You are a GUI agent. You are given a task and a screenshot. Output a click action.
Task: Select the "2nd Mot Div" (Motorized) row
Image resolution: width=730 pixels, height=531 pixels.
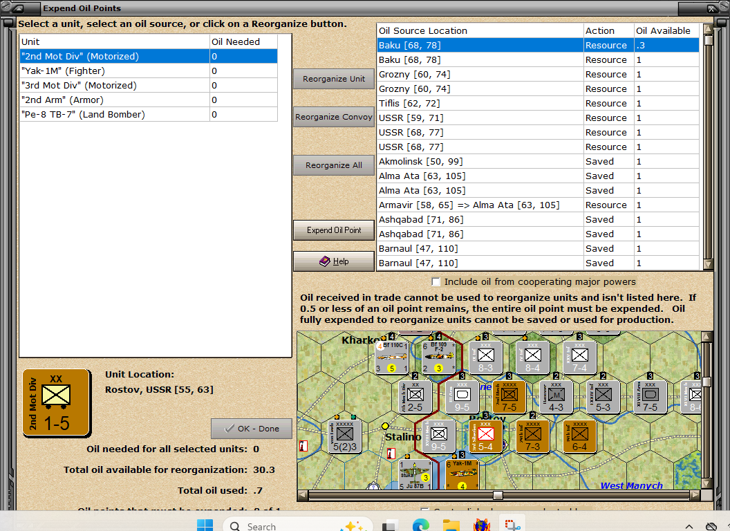pos(149,57)
